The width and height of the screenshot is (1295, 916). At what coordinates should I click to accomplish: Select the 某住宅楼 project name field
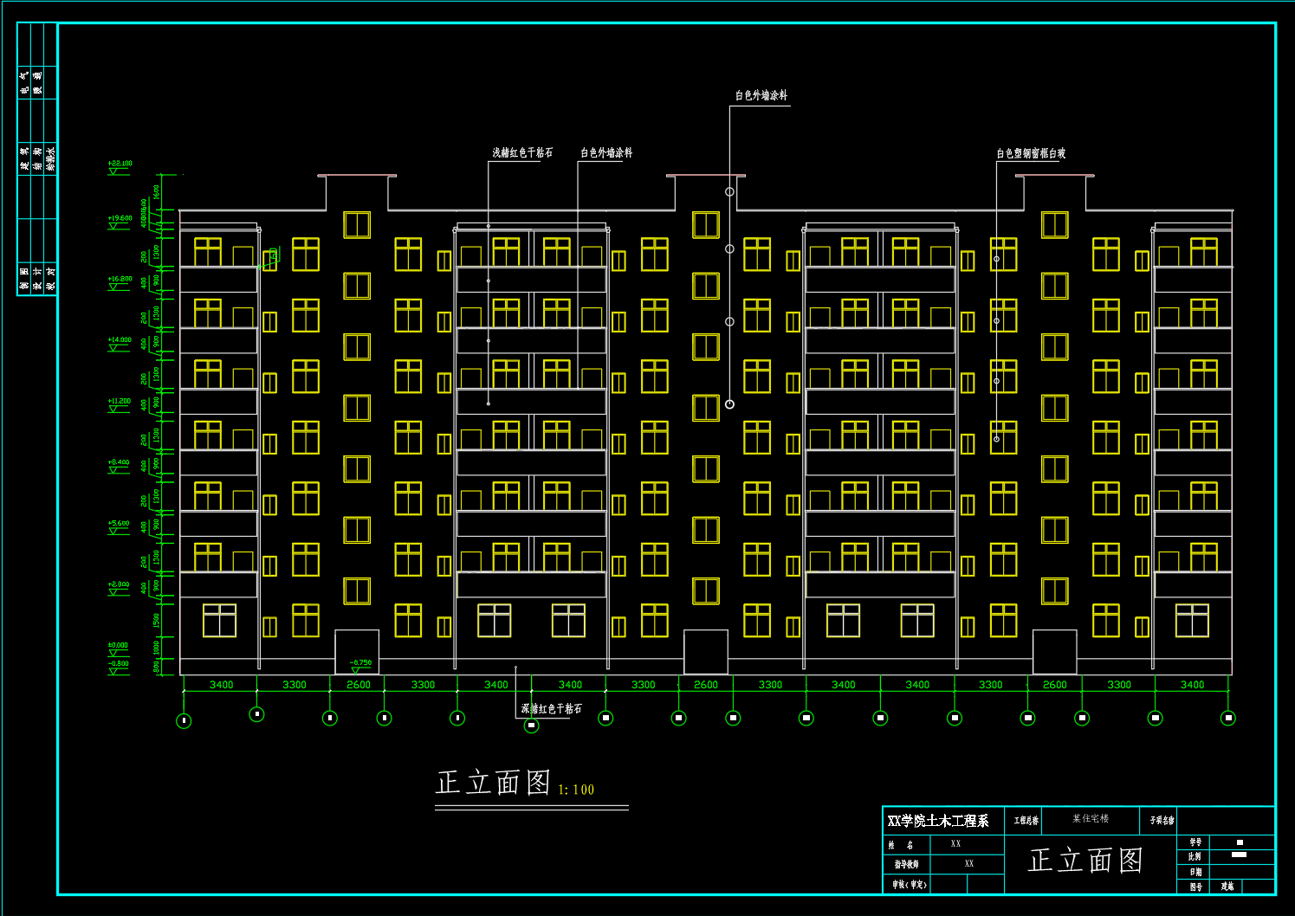(1090, 818)
